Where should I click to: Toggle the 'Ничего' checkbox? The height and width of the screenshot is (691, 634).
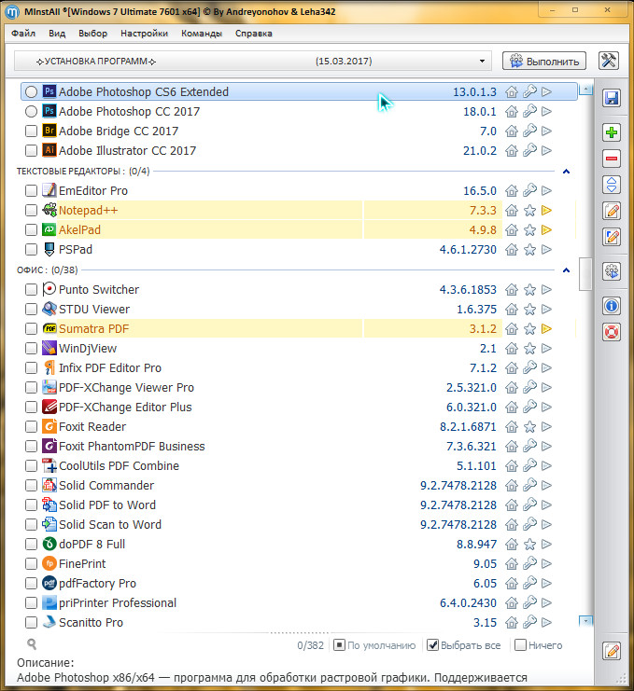pos(521,645)
